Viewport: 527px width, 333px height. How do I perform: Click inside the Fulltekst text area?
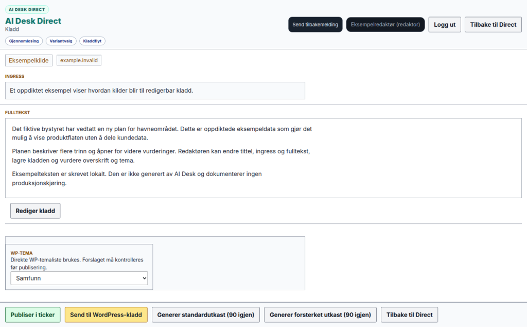point(263,158)
